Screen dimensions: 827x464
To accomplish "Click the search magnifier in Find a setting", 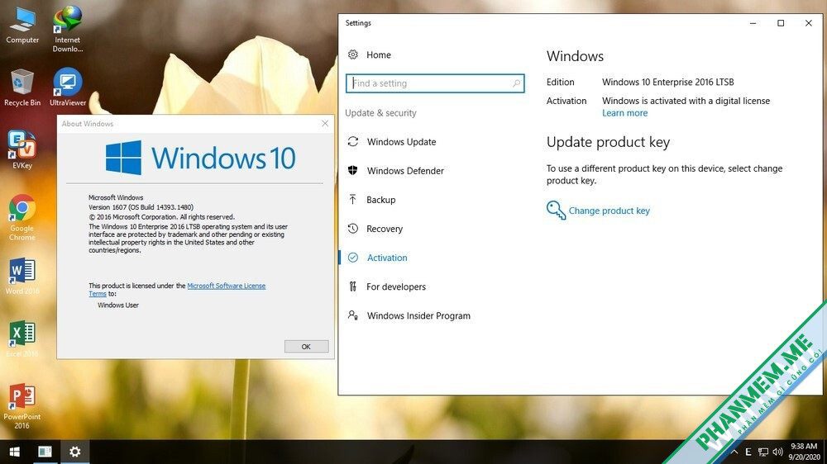I will (516, 83).
